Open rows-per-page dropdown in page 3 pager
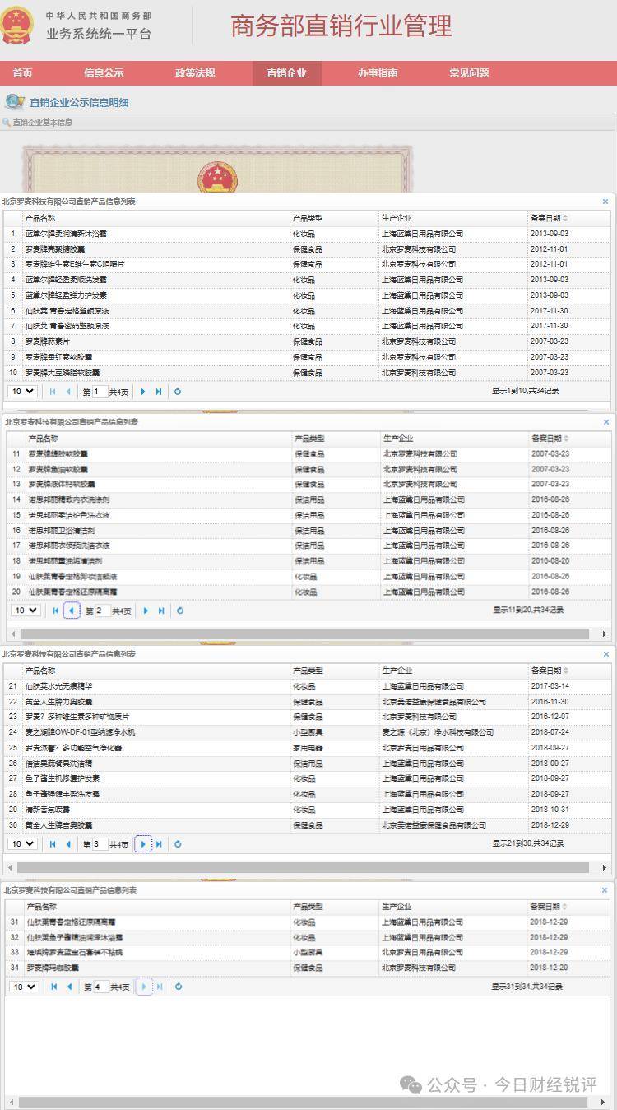617x1110 pixels. pyautogui.click(x=22, y=843)
